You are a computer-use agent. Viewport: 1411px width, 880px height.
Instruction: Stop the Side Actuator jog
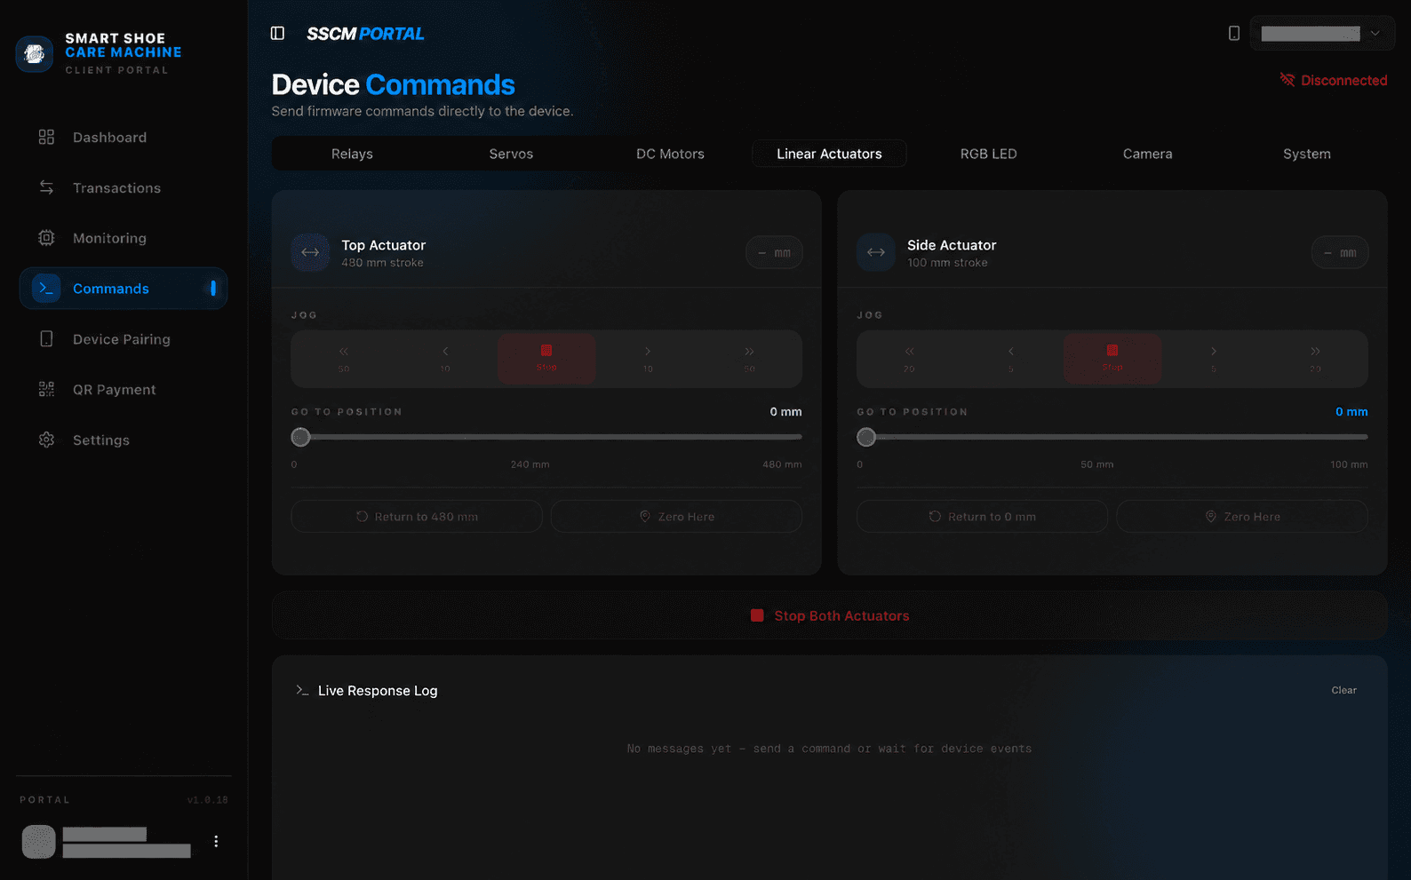click(1112, 359)
